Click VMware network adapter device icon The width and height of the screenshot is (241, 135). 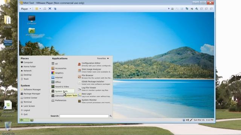187,9
